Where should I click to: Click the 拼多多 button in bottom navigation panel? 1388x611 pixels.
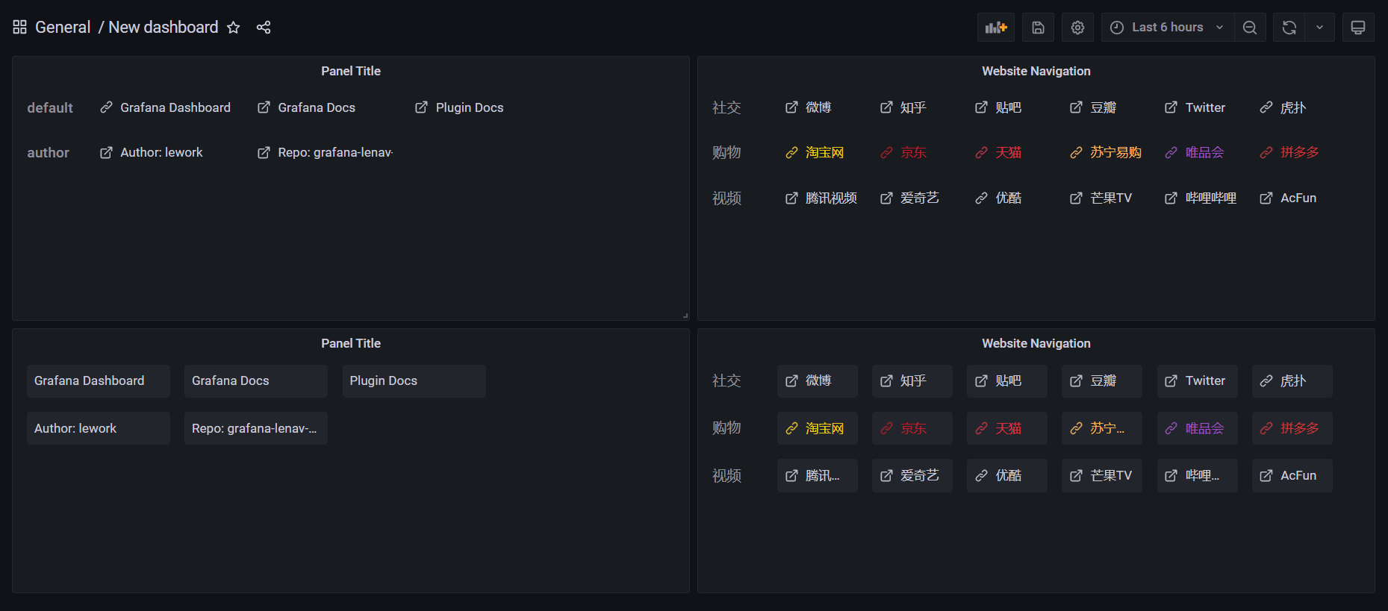pos(1292,428)
